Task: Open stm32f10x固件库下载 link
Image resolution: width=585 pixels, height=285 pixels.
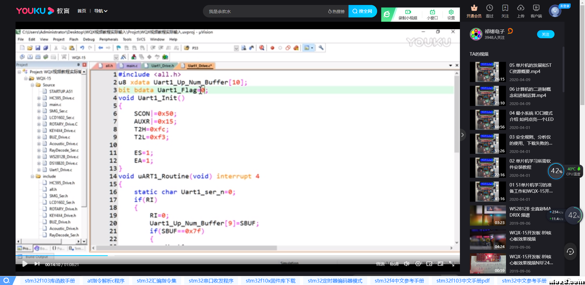Action: pos(271,281)
